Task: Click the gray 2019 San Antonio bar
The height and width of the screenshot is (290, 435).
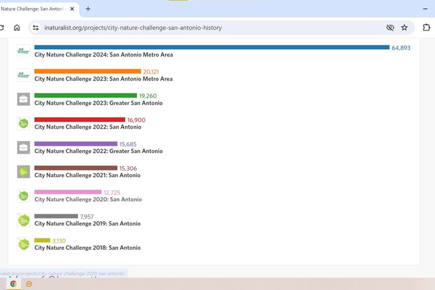Action: click(56, 216)
